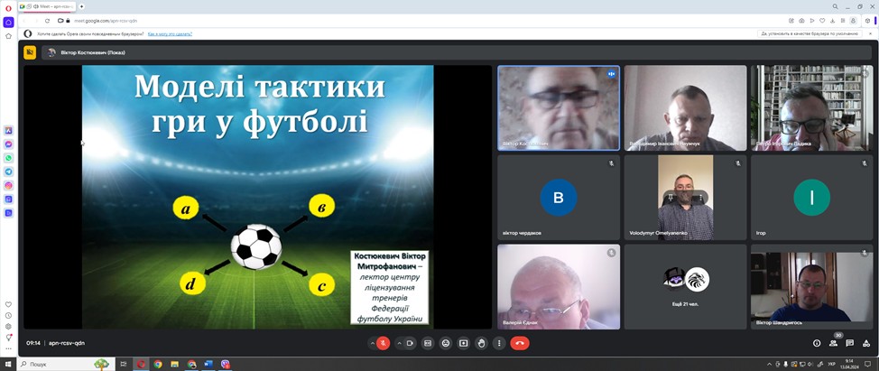Open meeting details info icon
The width and height of the screenshot is (879, 371).
point(817,343)
